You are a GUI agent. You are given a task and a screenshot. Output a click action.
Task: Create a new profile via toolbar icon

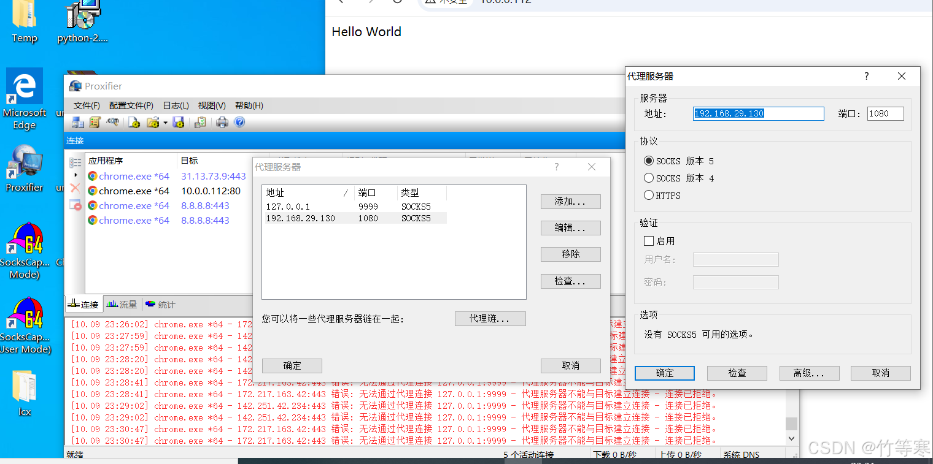134,122
